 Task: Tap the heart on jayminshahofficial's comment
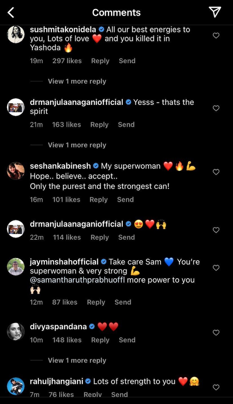(216, 268)
